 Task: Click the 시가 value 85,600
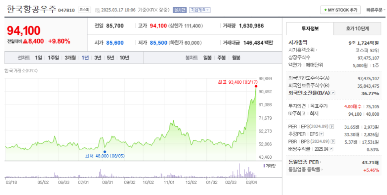(x=115, y=43)
